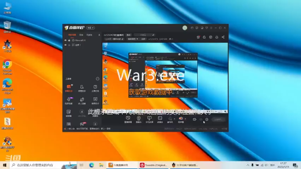Add a screen capture source
The height and width of the screenshot is (169, 301).
point(128,119)
